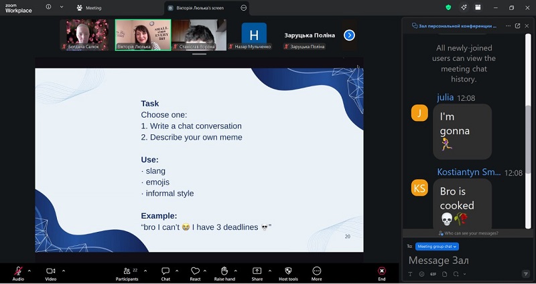Unmute the microphone Audio button
536x284 pixels.
(18, 271)
